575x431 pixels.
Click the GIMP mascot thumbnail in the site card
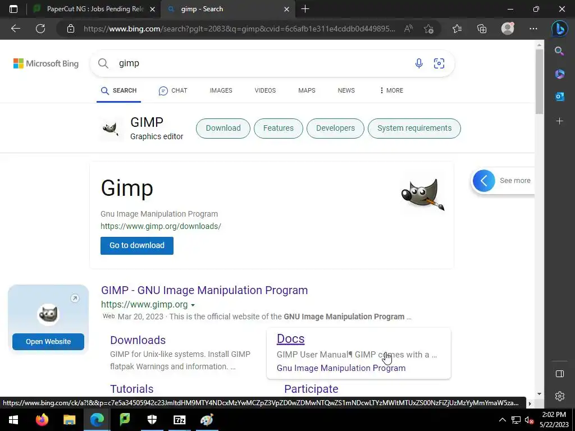click(48, 314)
